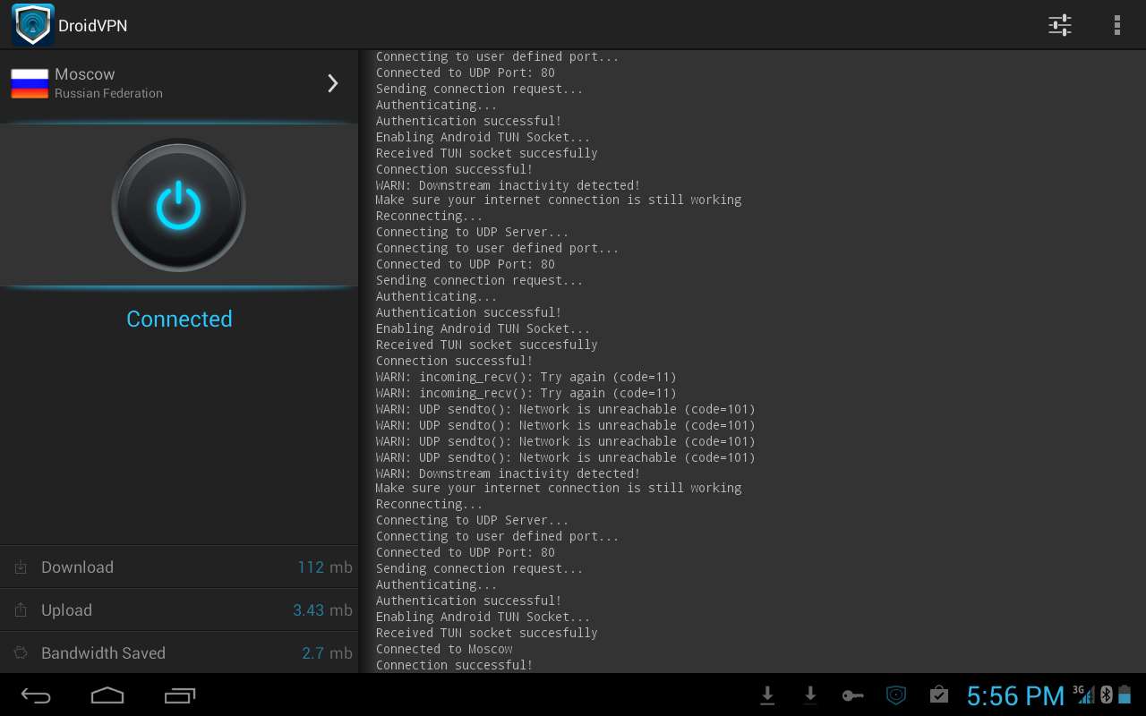Tap the 5:56 PM clock
The width and height of the screenshot is (1146, 716).
click(1015, 695)
